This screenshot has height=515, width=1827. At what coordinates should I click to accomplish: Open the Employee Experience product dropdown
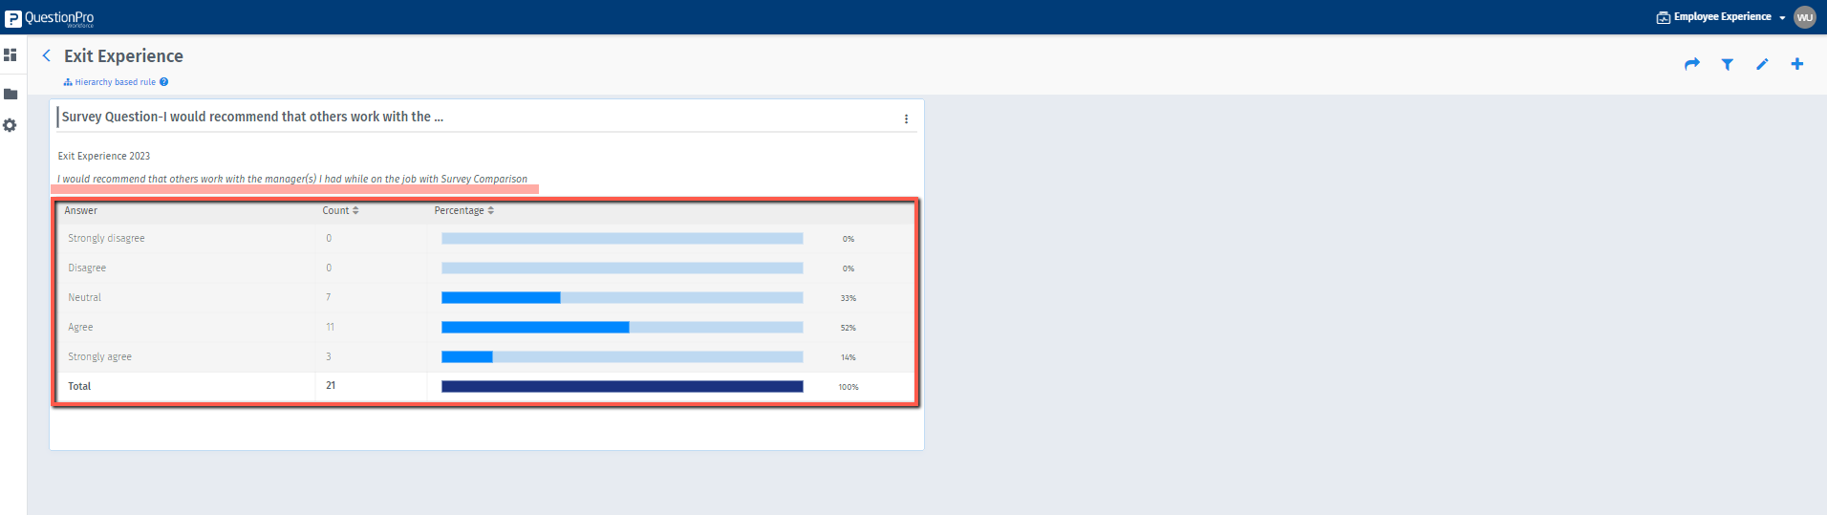1721,17
